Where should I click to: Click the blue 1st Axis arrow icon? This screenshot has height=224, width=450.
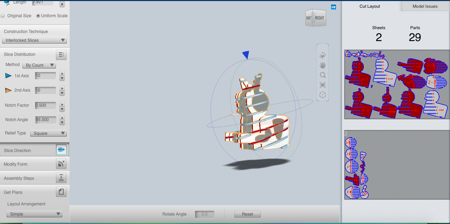point(8,76)
